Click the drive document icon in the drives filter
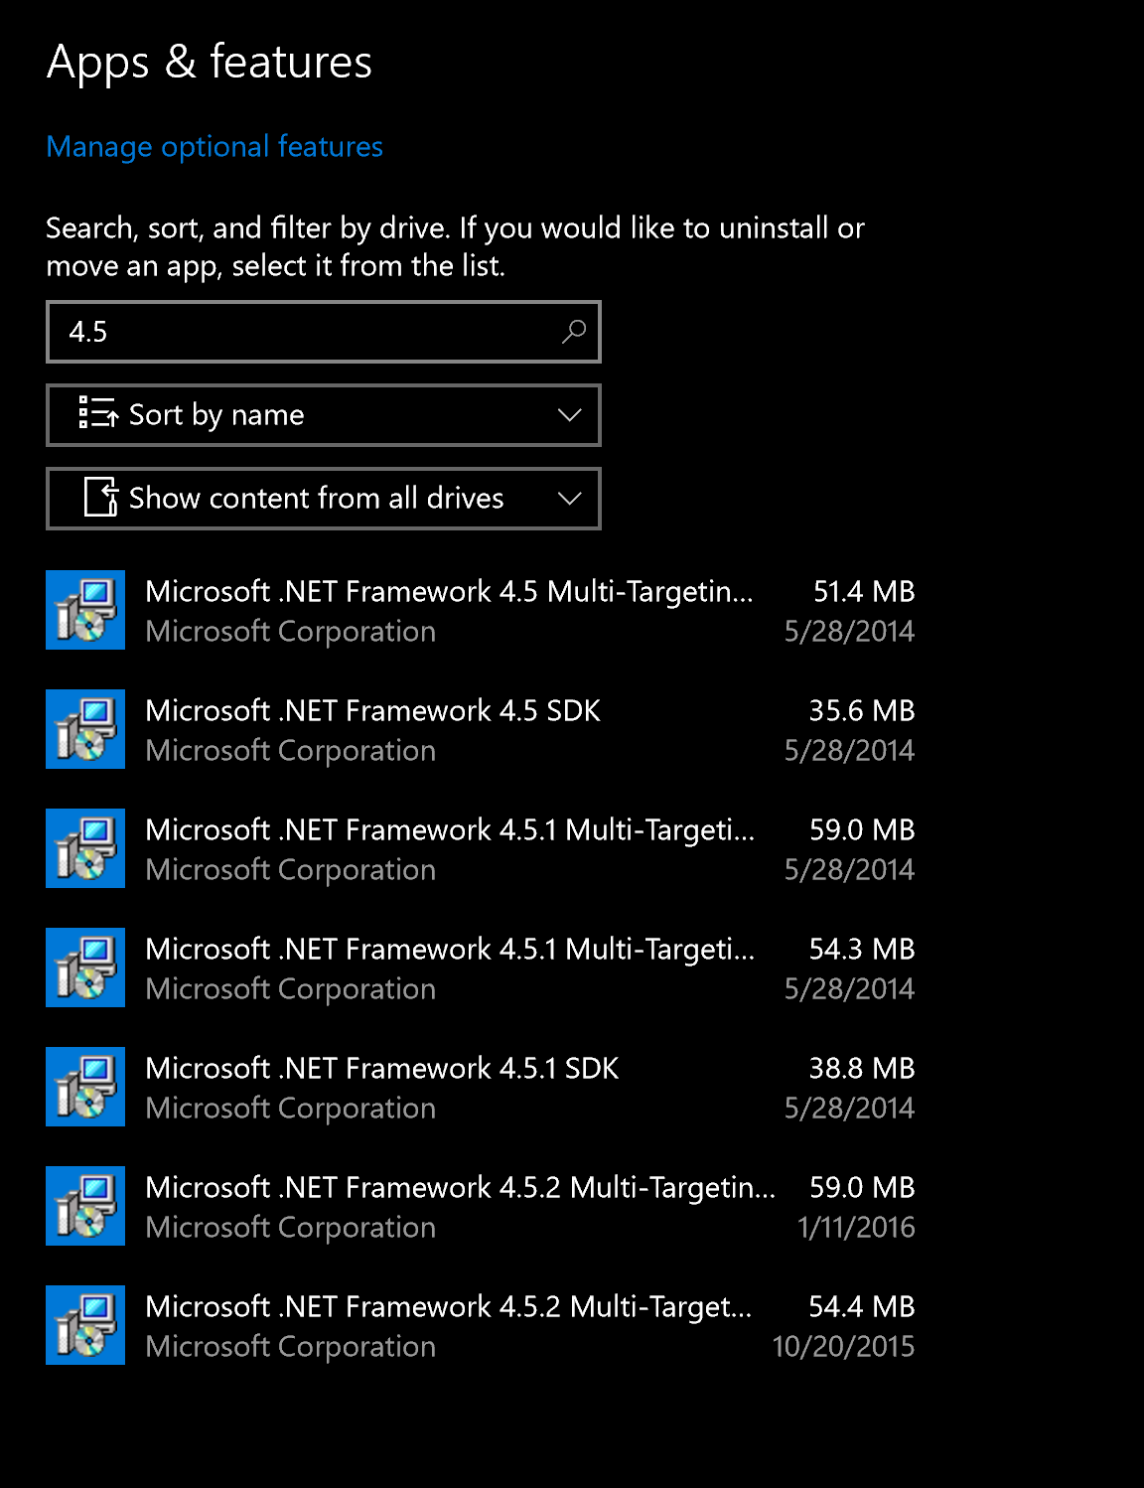 [x=101, y=497]
